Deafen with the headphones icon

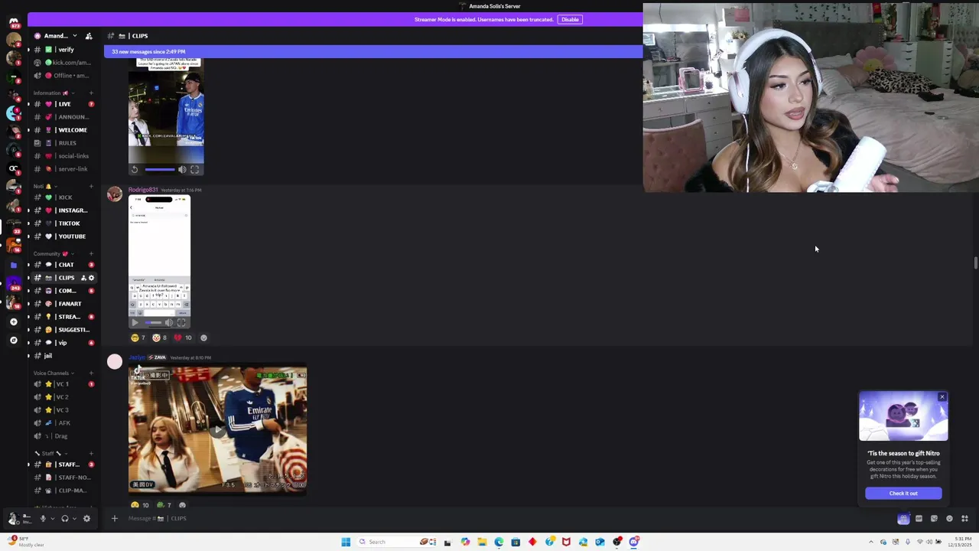[65, 518]
